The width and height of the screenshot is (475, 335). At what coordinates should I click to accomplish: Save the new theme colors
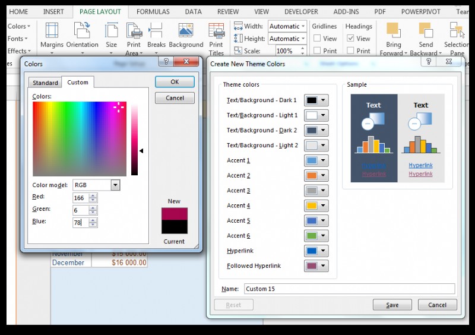point(392,305)
